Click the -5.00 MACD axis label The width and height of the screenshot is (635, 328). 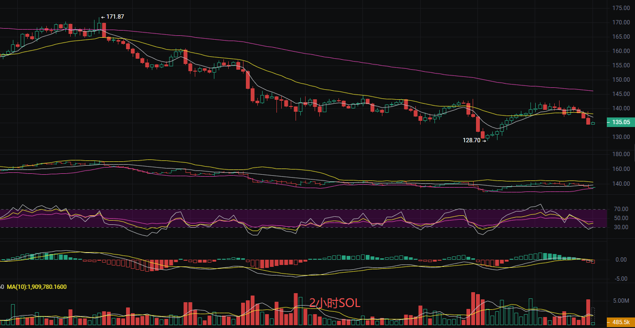tap(620, 279)
